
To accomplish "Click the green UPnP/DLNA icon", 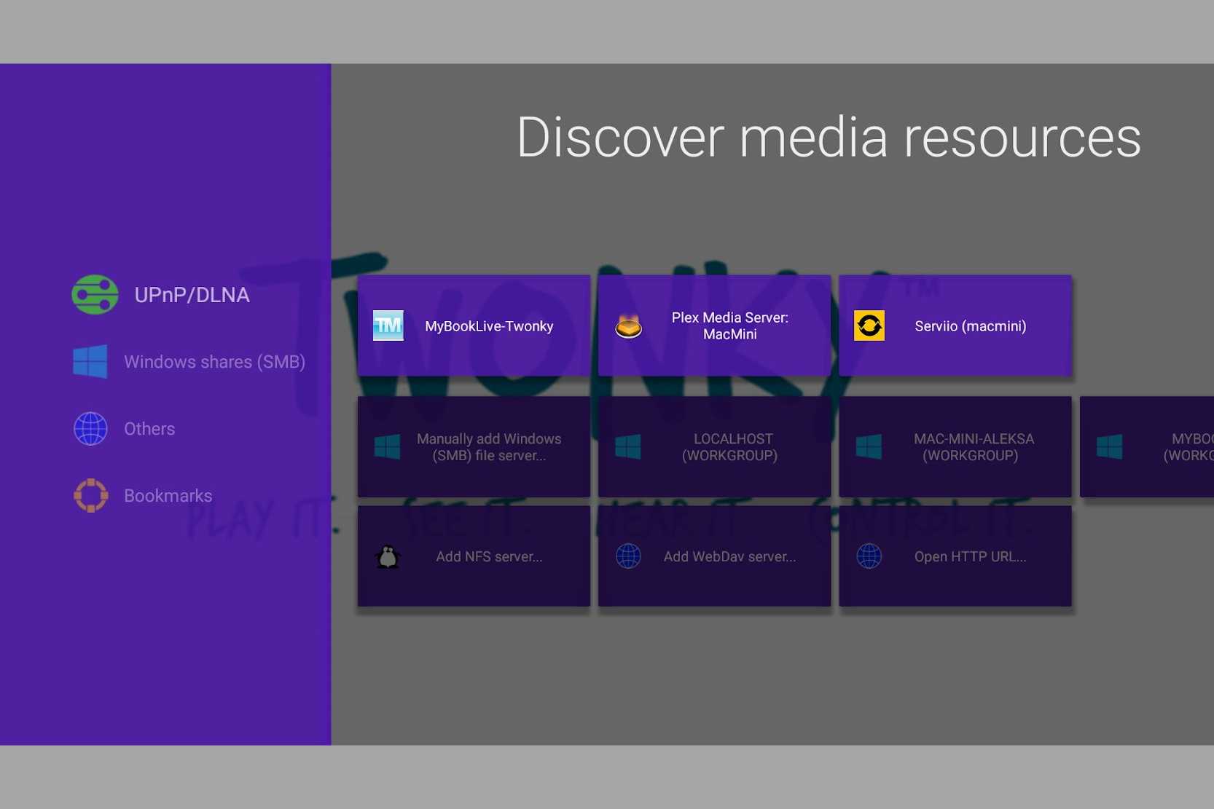I will 95,295.
